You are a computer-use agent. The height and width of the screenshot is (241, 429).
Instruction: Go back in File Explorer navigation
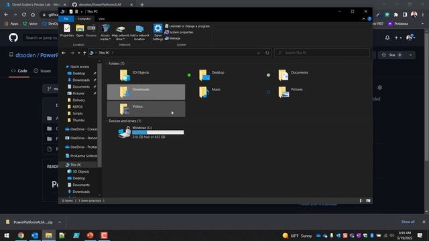(64, 53)
